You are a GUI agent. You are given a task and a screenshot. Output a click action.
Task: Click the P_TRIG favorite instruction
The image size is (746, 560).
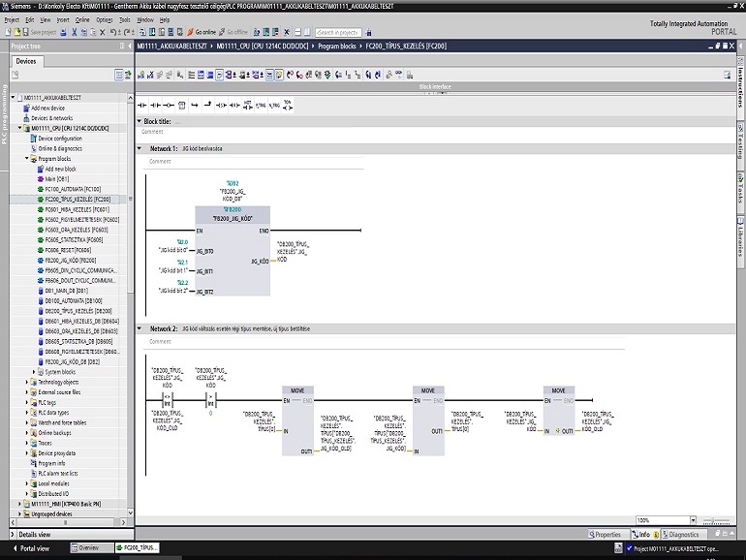pyautogui.click(x=261, y=106)
